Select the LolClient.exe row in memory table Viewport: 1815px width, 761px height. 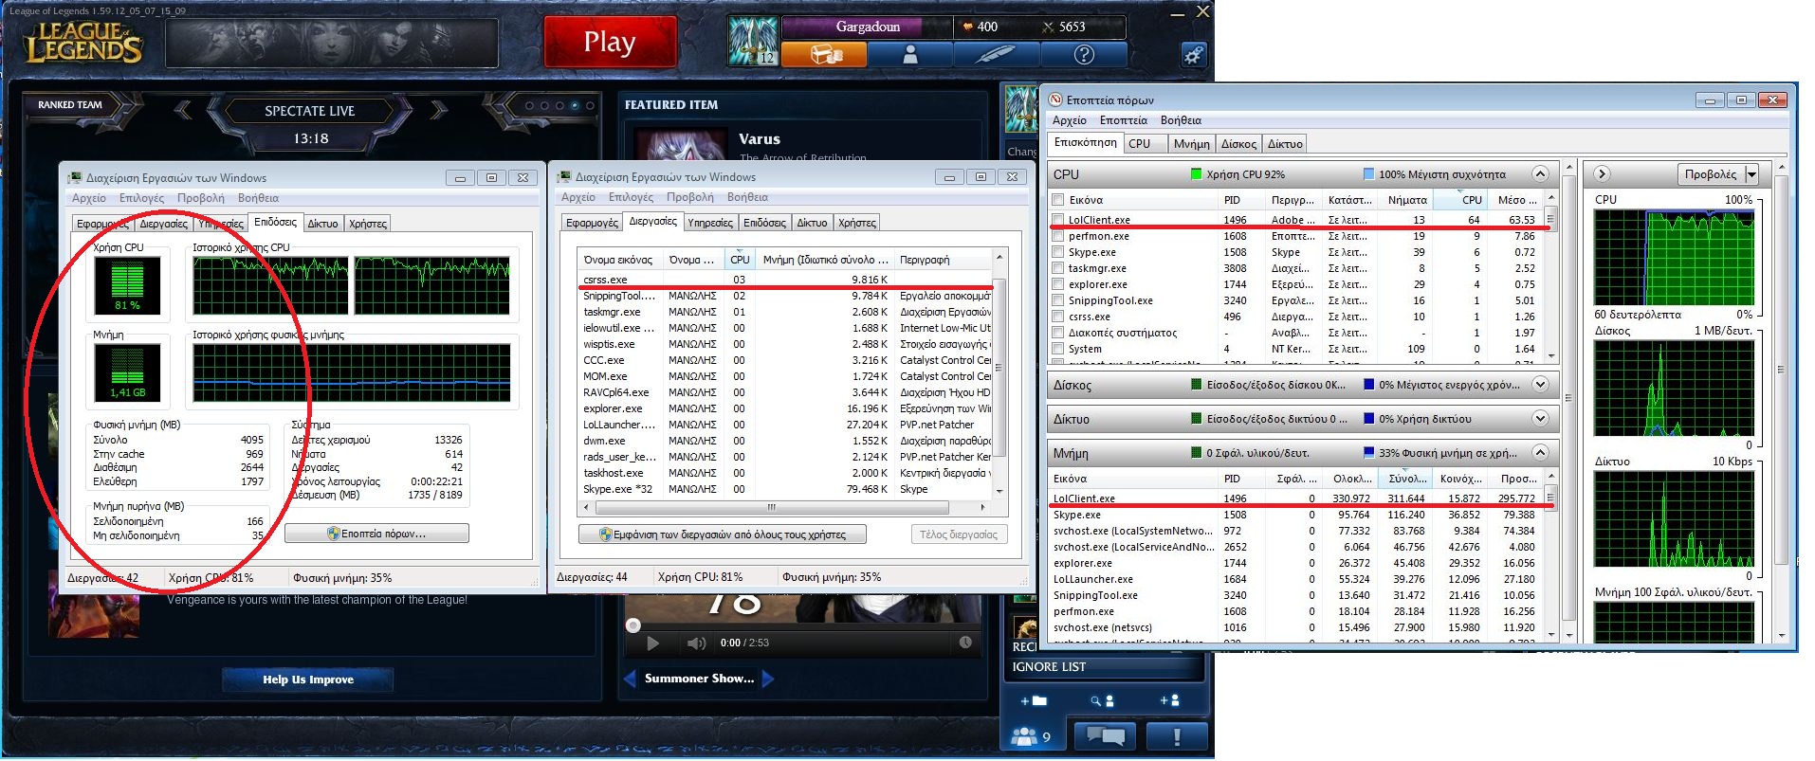[1299, 498]
